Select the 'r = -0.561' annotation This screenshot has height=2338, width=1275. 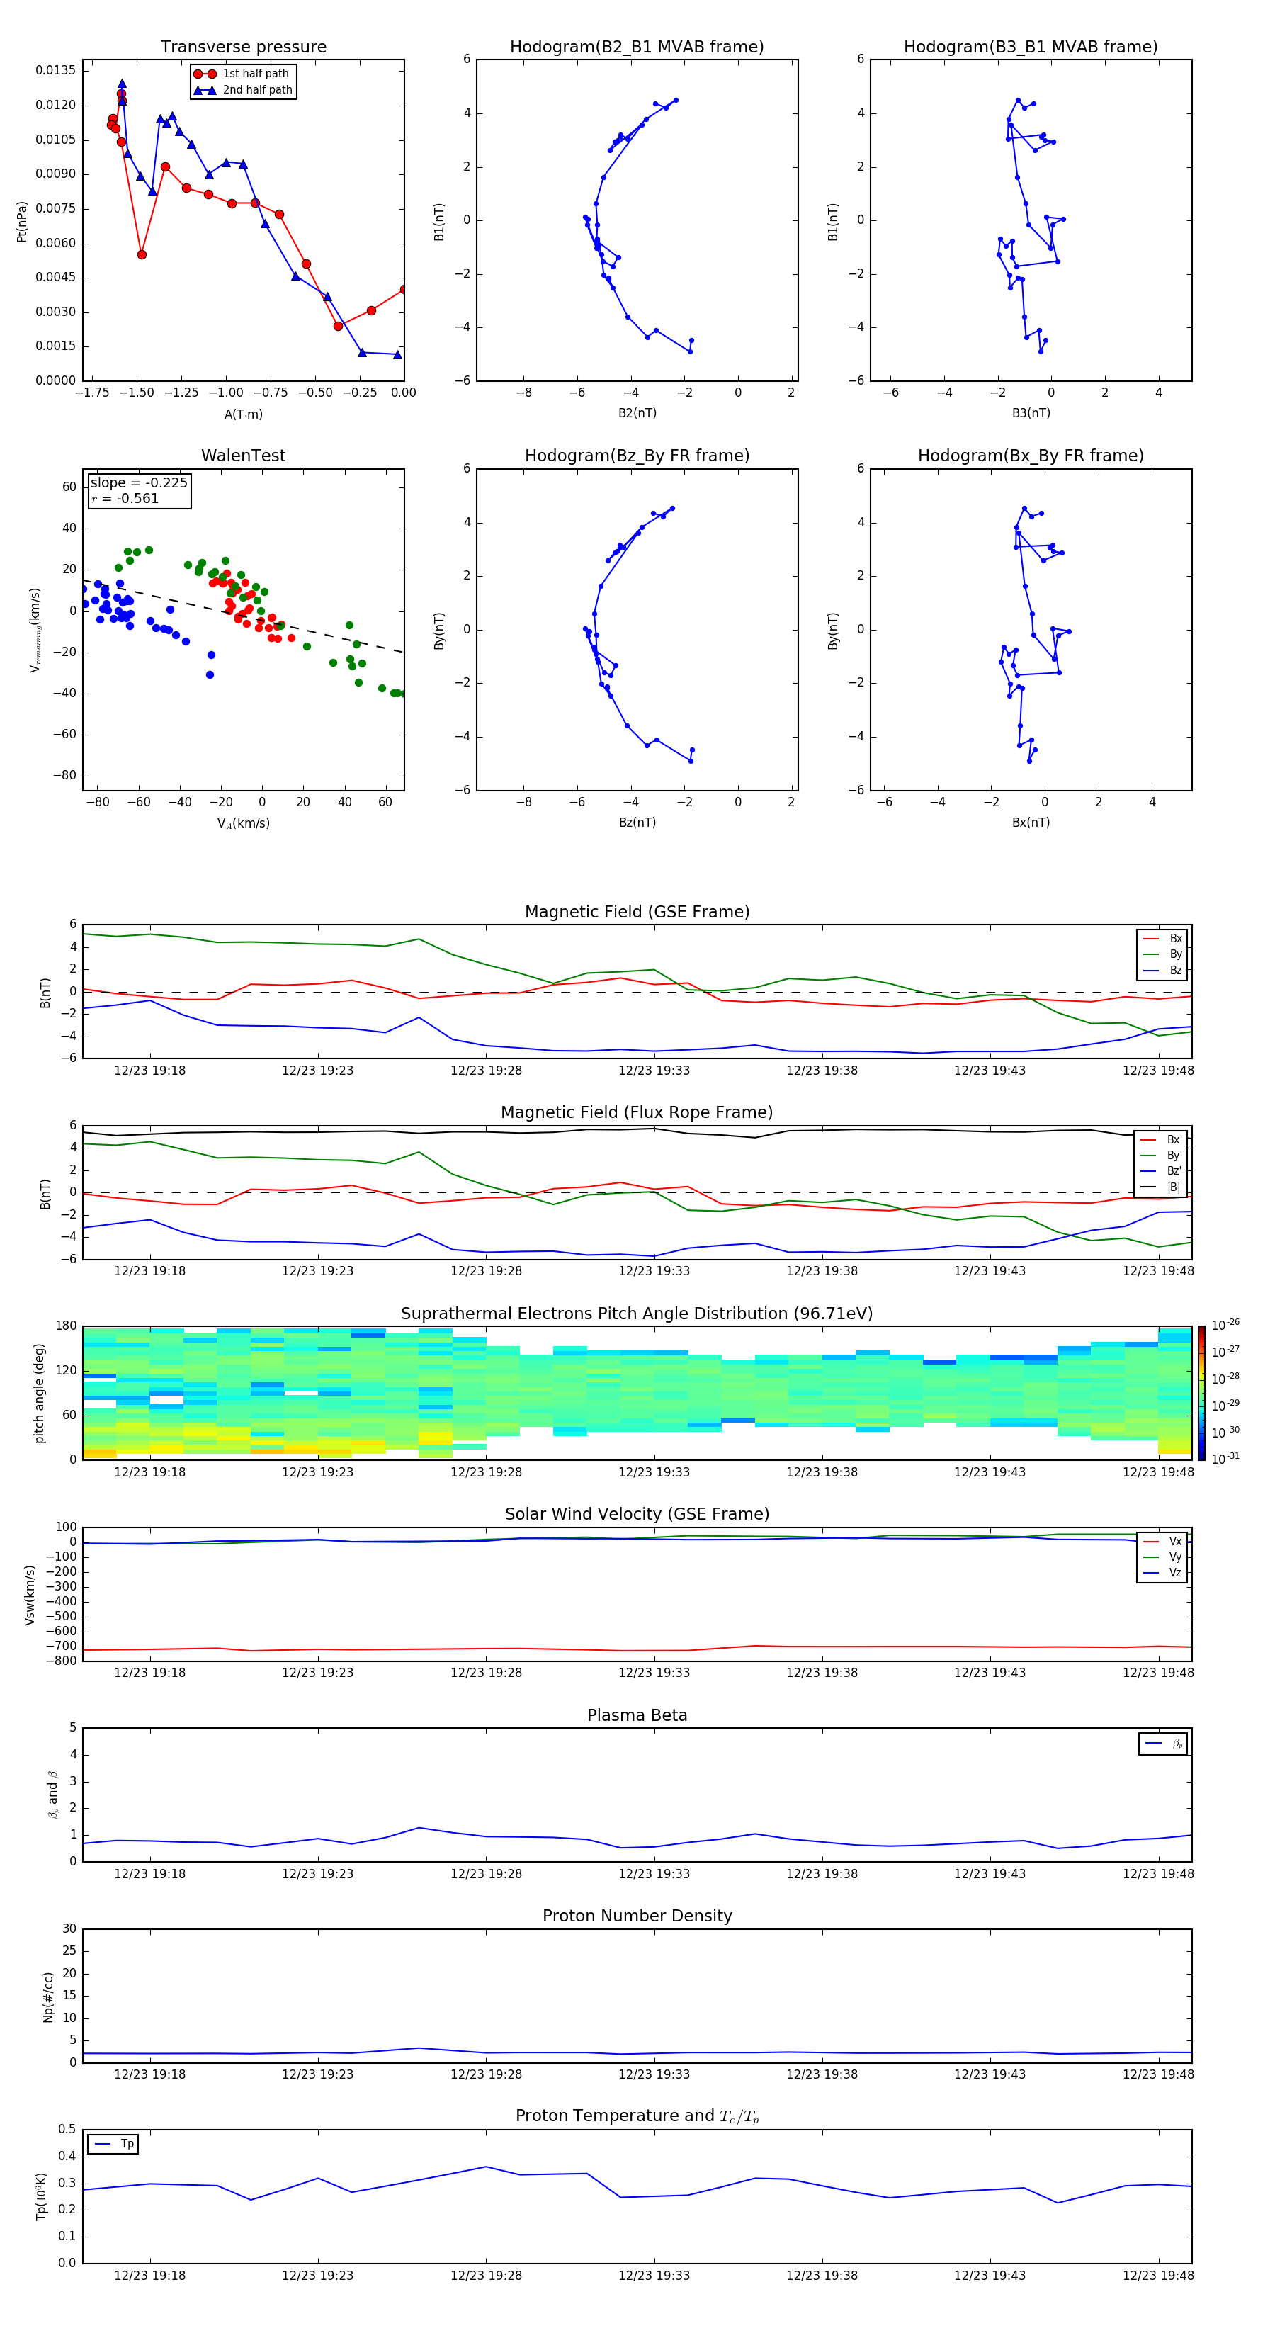click(x=125, y=498)
